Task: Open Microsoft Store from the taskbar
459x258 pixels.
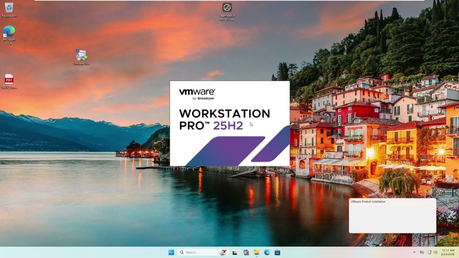Action: tap(277, 252)
